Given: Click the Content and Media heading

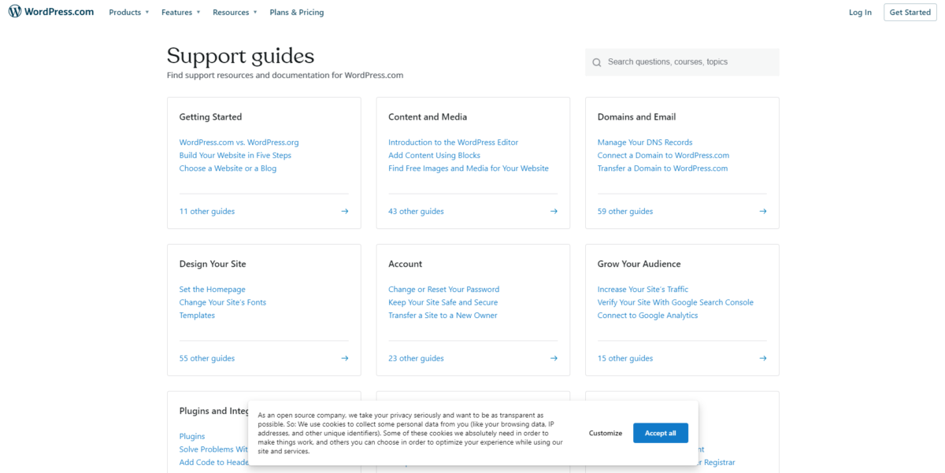Looking at the screenshot, I should (428, 117).
